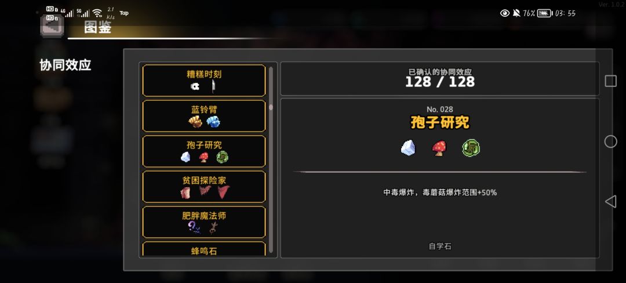Screen dimensions: 626x283
Task: Select the 蓝铃臂 synergy entry
Action: pos(204,116)
